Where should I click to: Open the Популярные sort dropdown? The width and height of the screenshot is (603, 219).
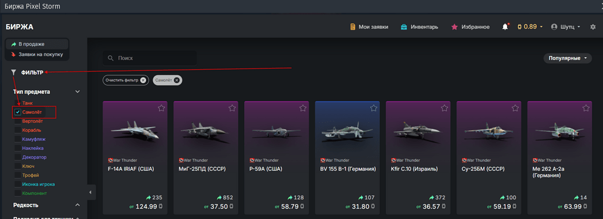[x=567, y=58]
